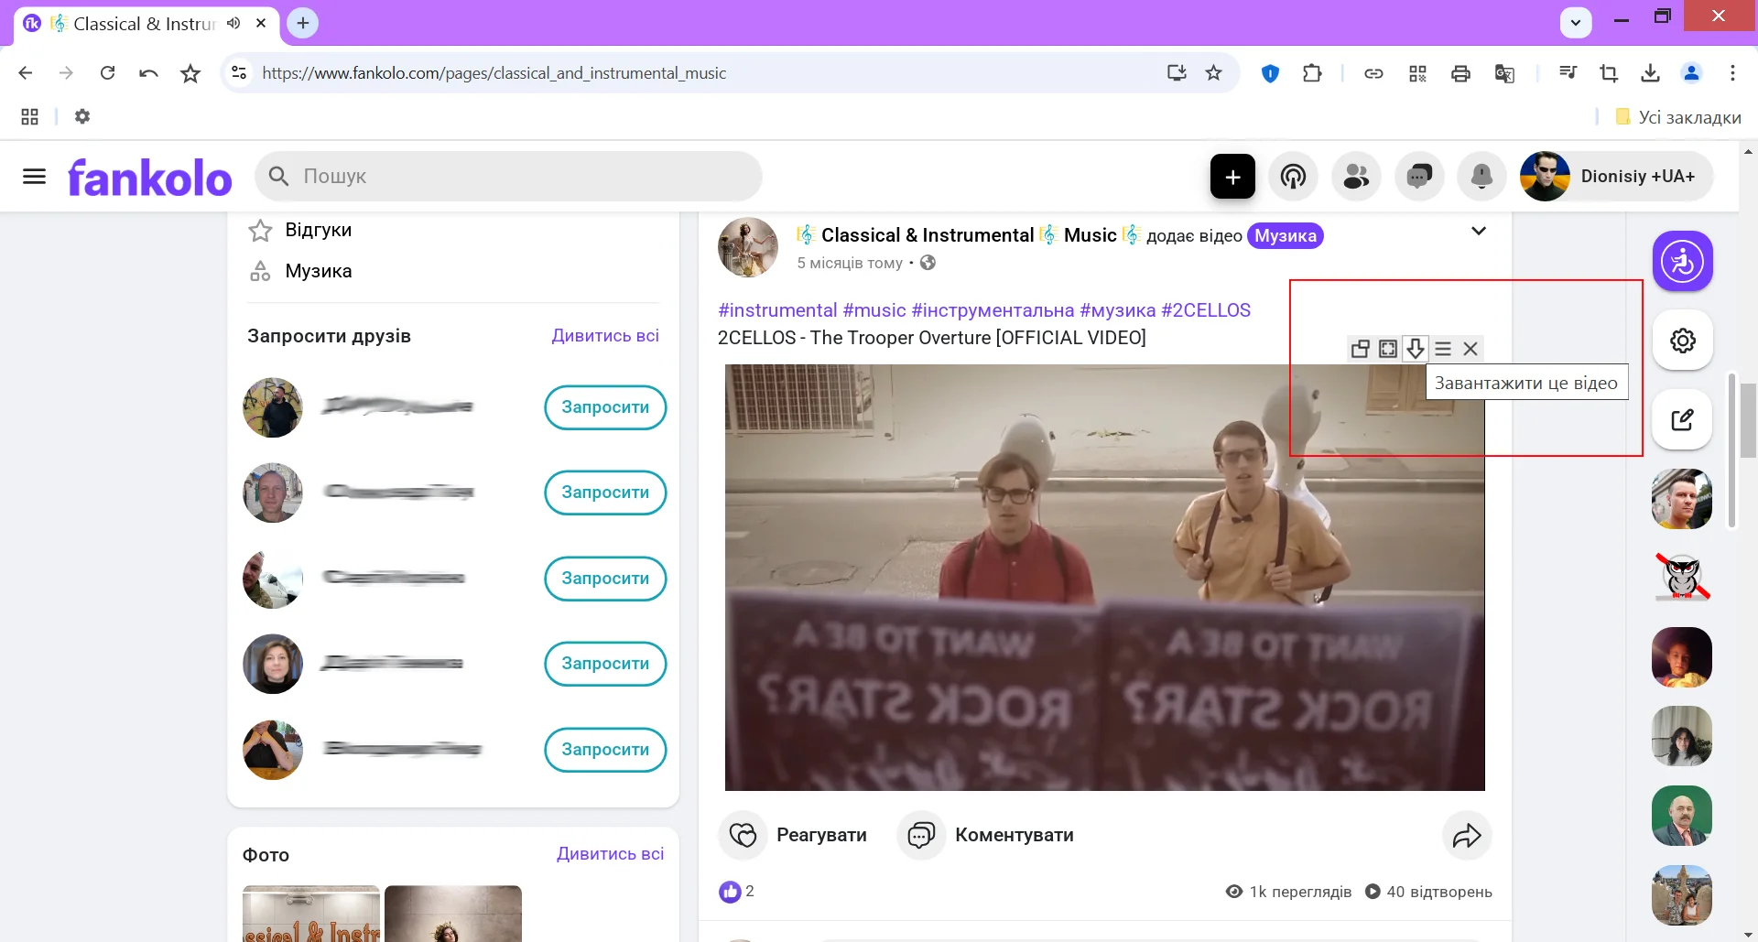Mute the tab audio speaker icon
Viewport: 1758px width, 942px height.
click(x=233, y=23)
